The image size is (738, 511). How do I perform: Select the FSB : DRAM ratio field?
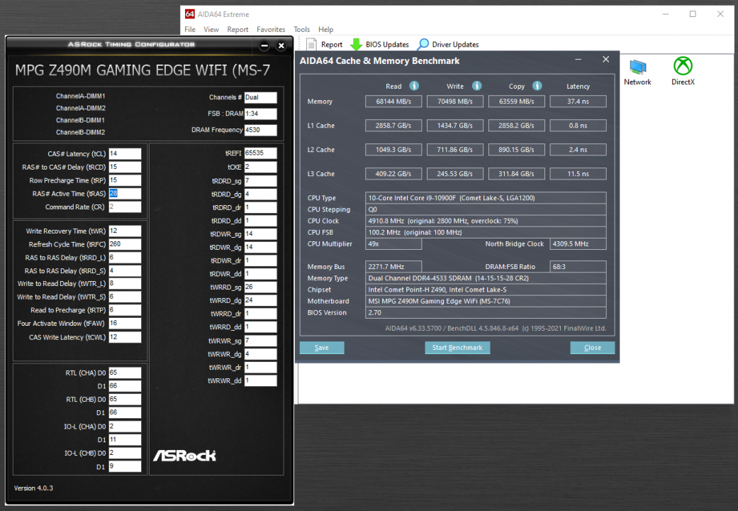point(260,114)
